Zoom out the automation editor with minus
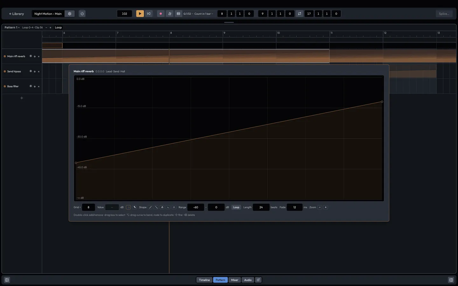The image size is (458, 286). (320, 207)
